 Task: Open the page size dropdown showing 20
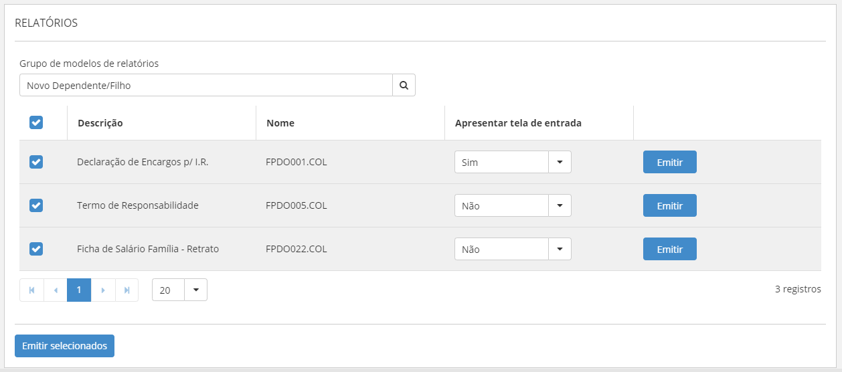(x=195, y=290)
